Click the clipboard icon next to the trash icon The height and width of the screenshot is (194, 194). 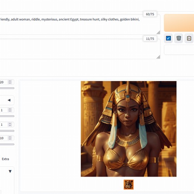(x=189, y=38)
